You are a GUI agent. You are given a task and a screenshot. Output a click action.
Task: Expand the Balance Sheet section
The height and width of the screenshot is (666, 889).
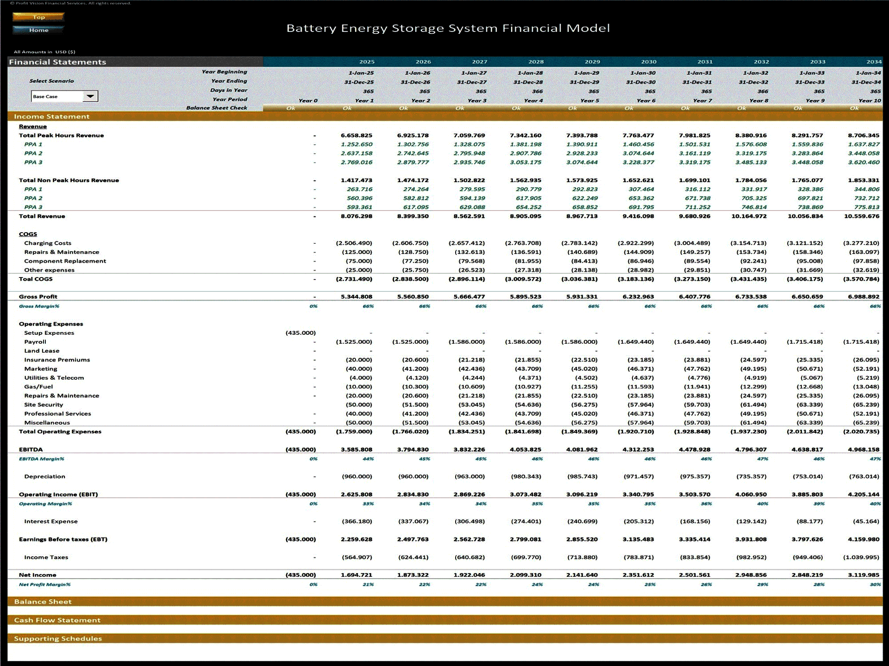tap(445, 602)
